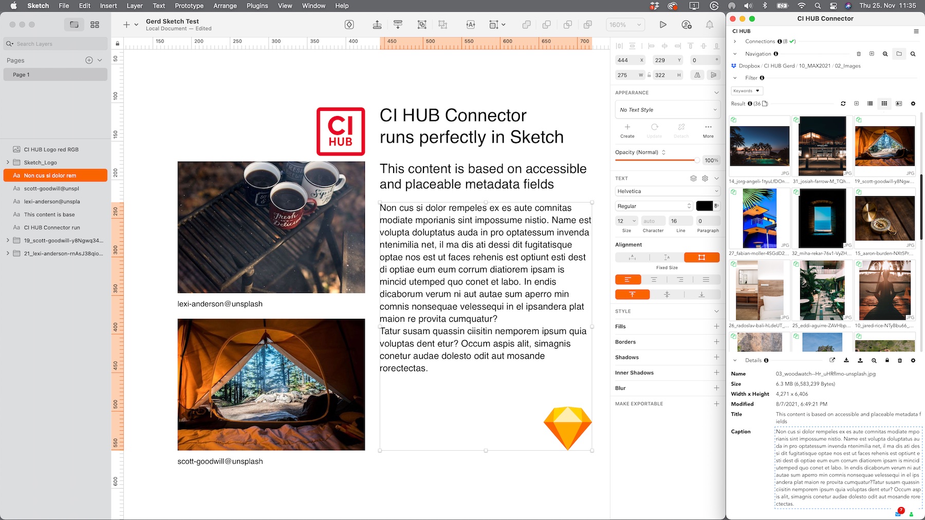Viewport: 925px width, 520px height.
Task: Select Auto Width text alignment option
Action: tap(633, 257)
